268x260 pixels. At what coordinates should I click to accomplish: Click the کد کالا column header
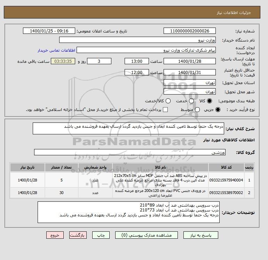(226, 167)
